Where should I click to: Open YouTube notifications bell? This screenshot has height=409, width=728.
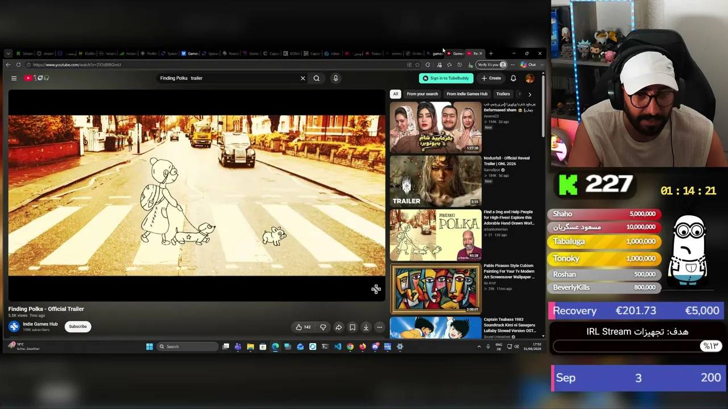[513, 78]
